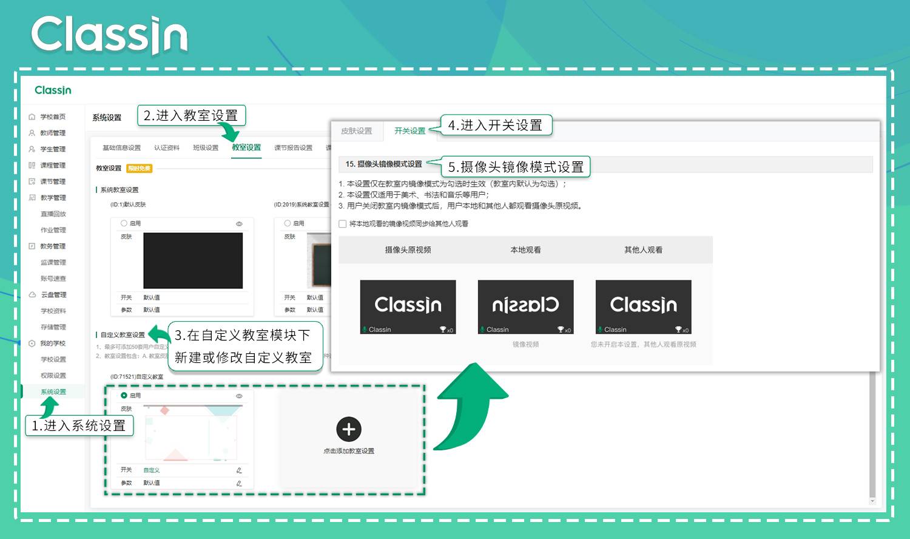Open 存储管理 submenu item
The height and width of the screenshot is (539, 910).
tap(53, 327)
